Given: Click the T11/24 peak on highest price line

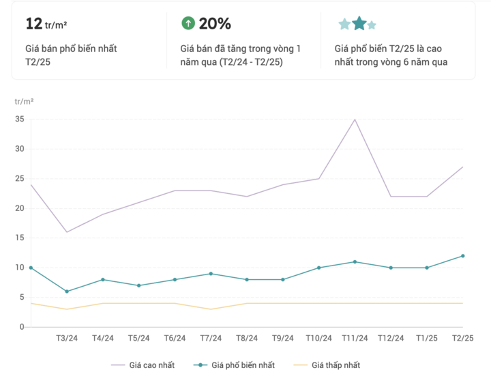Looking at the screenshot, I should click(x=355, y=119).
